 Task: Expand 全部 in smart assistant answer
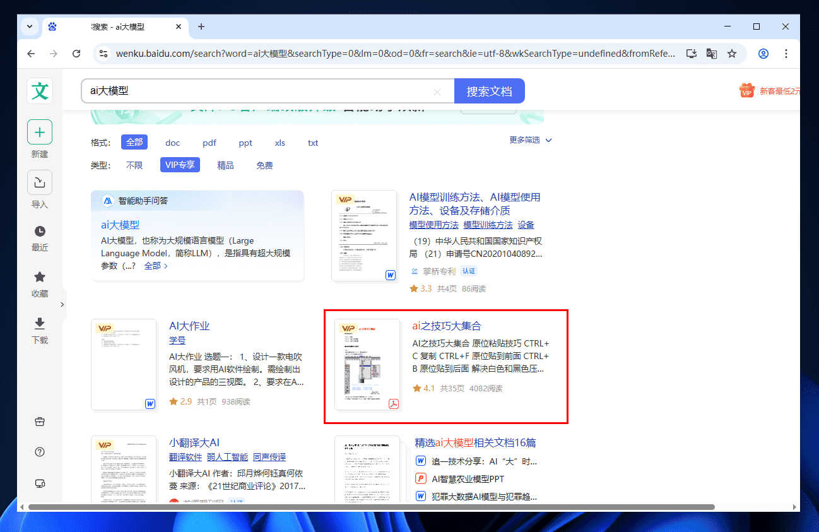(x=156, y=266)
